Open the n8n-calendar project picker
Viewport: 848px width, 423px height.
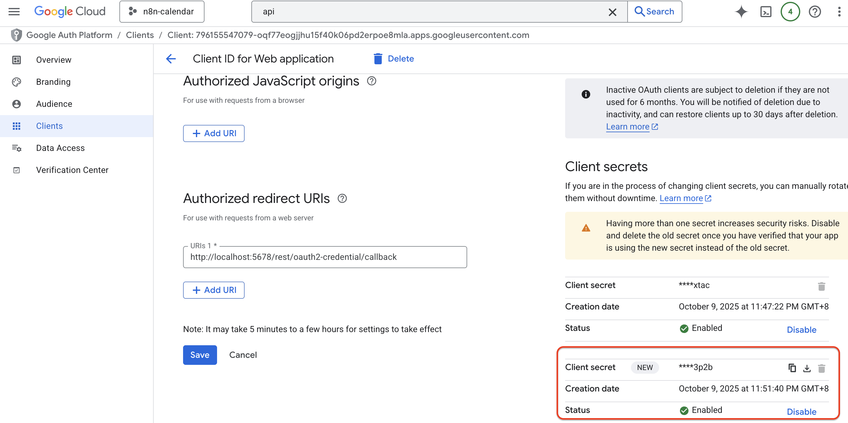(x=162, y=12)
